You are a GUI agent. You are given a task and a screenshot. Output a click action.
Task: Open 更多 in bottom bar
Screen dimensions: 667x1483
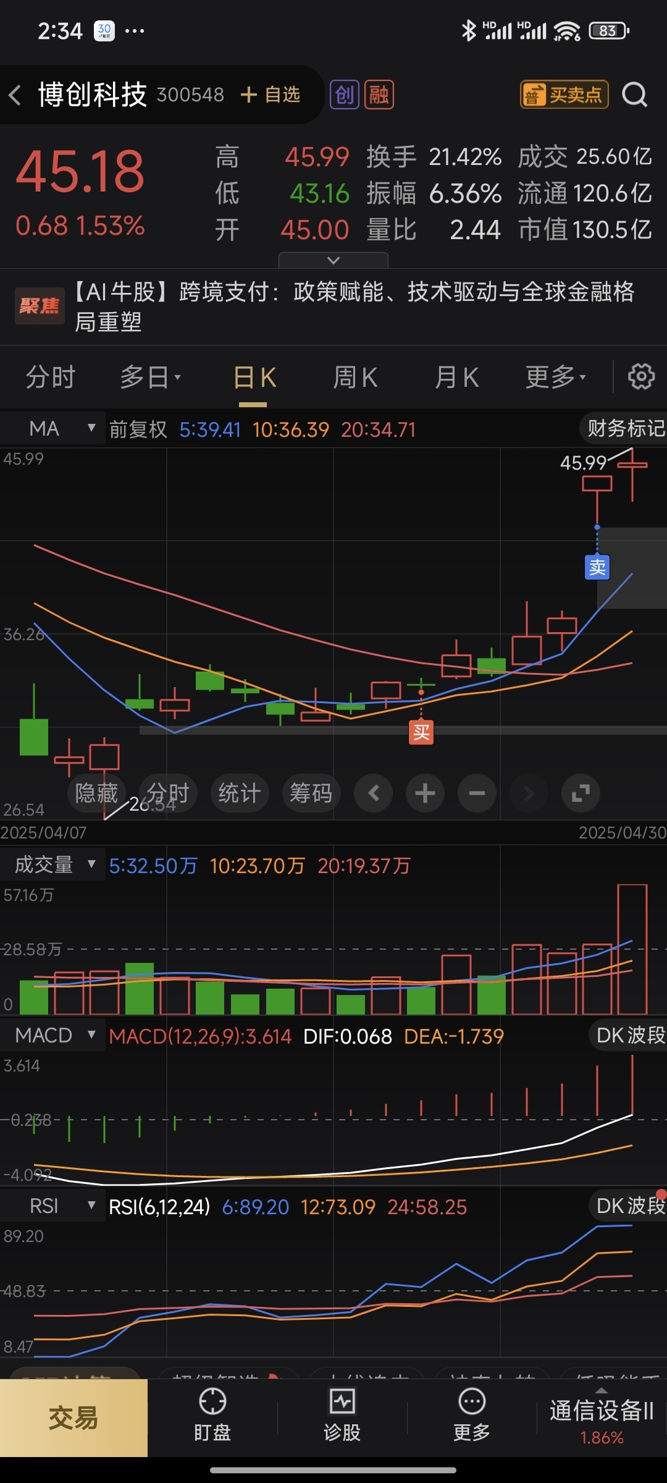point(472,1416)
